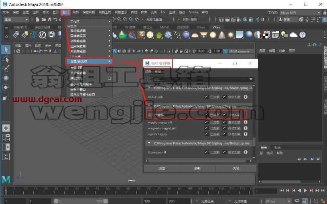Click the IPR render clapperboard icon
Screen dimensions: 327x204
pos(233,19)
